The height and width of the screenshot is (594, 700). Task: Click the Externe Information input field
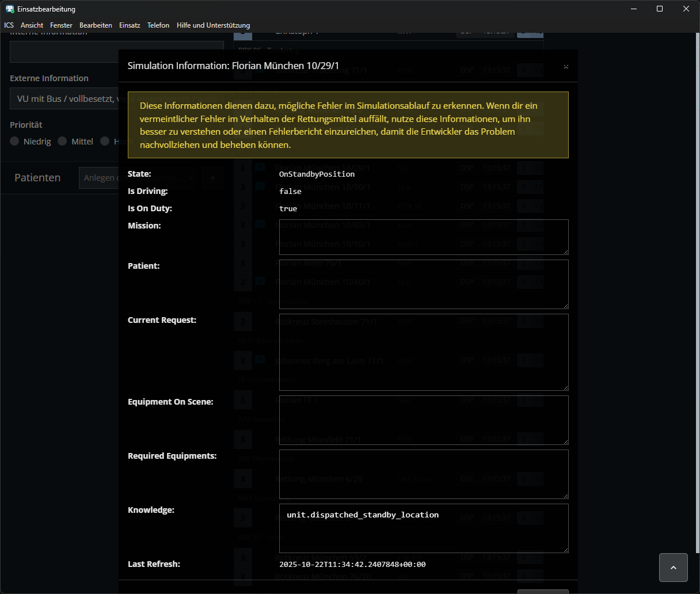click(63, 99)
